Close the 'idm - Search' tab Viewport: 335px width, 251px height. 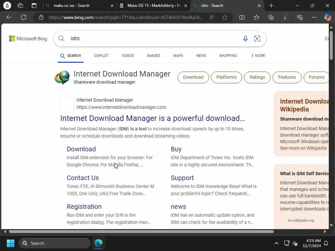tap(259, 6)
